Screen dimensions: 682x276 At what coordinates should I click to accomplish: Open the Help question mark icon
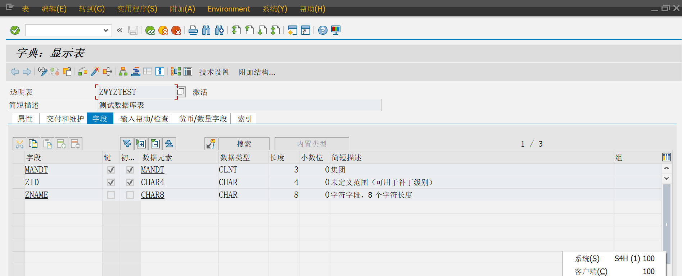323,31
